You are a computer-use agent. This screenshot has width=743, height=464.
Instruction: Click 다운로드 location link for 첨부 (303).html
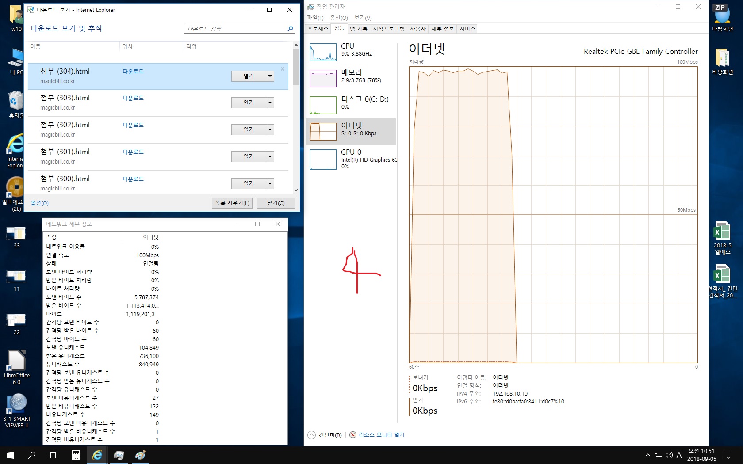click(133, 98)
